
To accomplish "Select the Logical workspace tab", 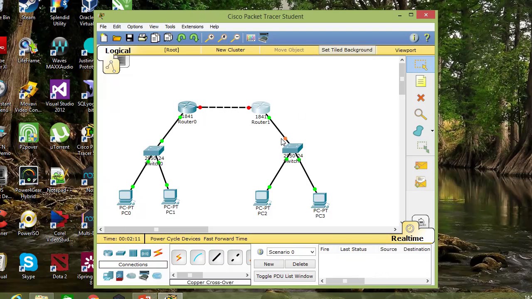I will point(118,51).
